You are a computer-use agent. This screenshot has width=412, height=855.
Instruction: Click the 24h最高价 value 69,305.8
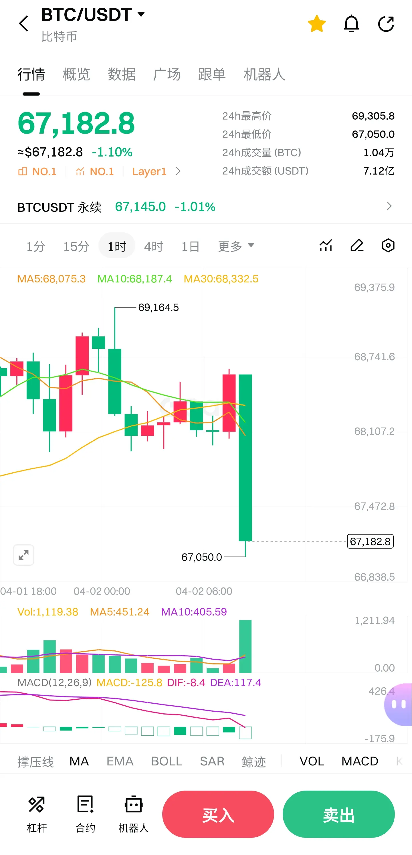click(373, 116)
